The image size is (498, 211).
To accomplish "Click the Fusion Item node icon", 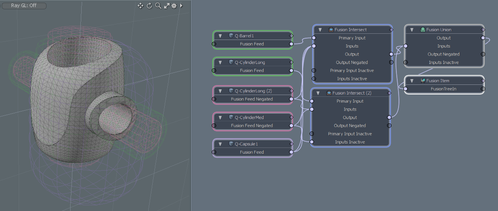I will coord(423,81).
